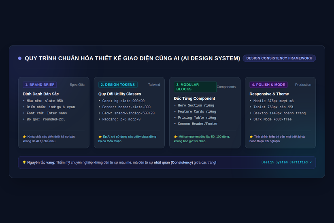Click the 'Responsive & Theme' heading
Image resolution: width=334 pixels, height=223 pixels.
click(x=269, y=94)
